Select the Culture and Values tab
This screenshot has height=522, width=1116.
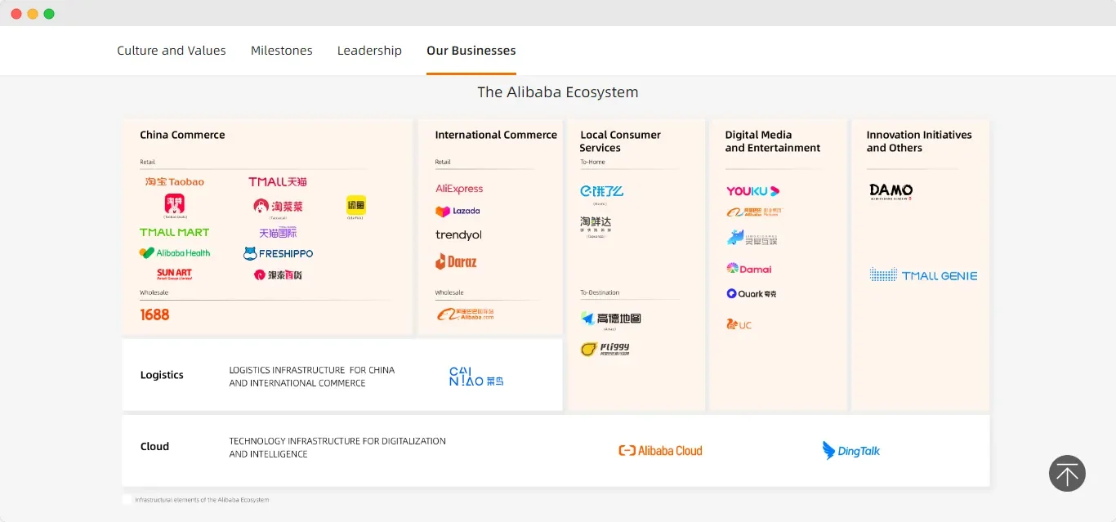171,50
